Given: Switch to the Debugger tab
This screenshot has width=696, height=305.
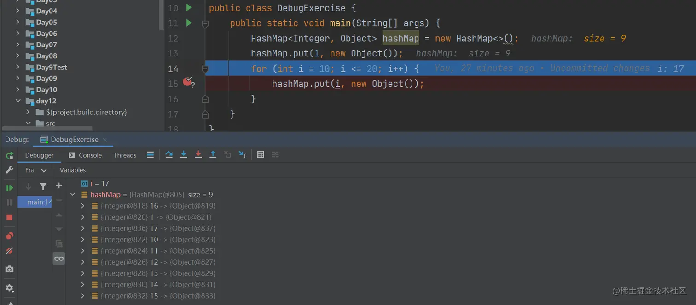Looking at the screenshot, I should pyautogui.click(x=40, y=155).
